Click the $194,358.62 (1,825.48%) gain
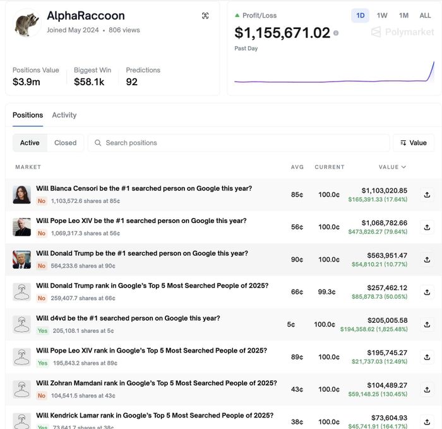Viewport: 442px width, 429px height. (x=374, y=329)
